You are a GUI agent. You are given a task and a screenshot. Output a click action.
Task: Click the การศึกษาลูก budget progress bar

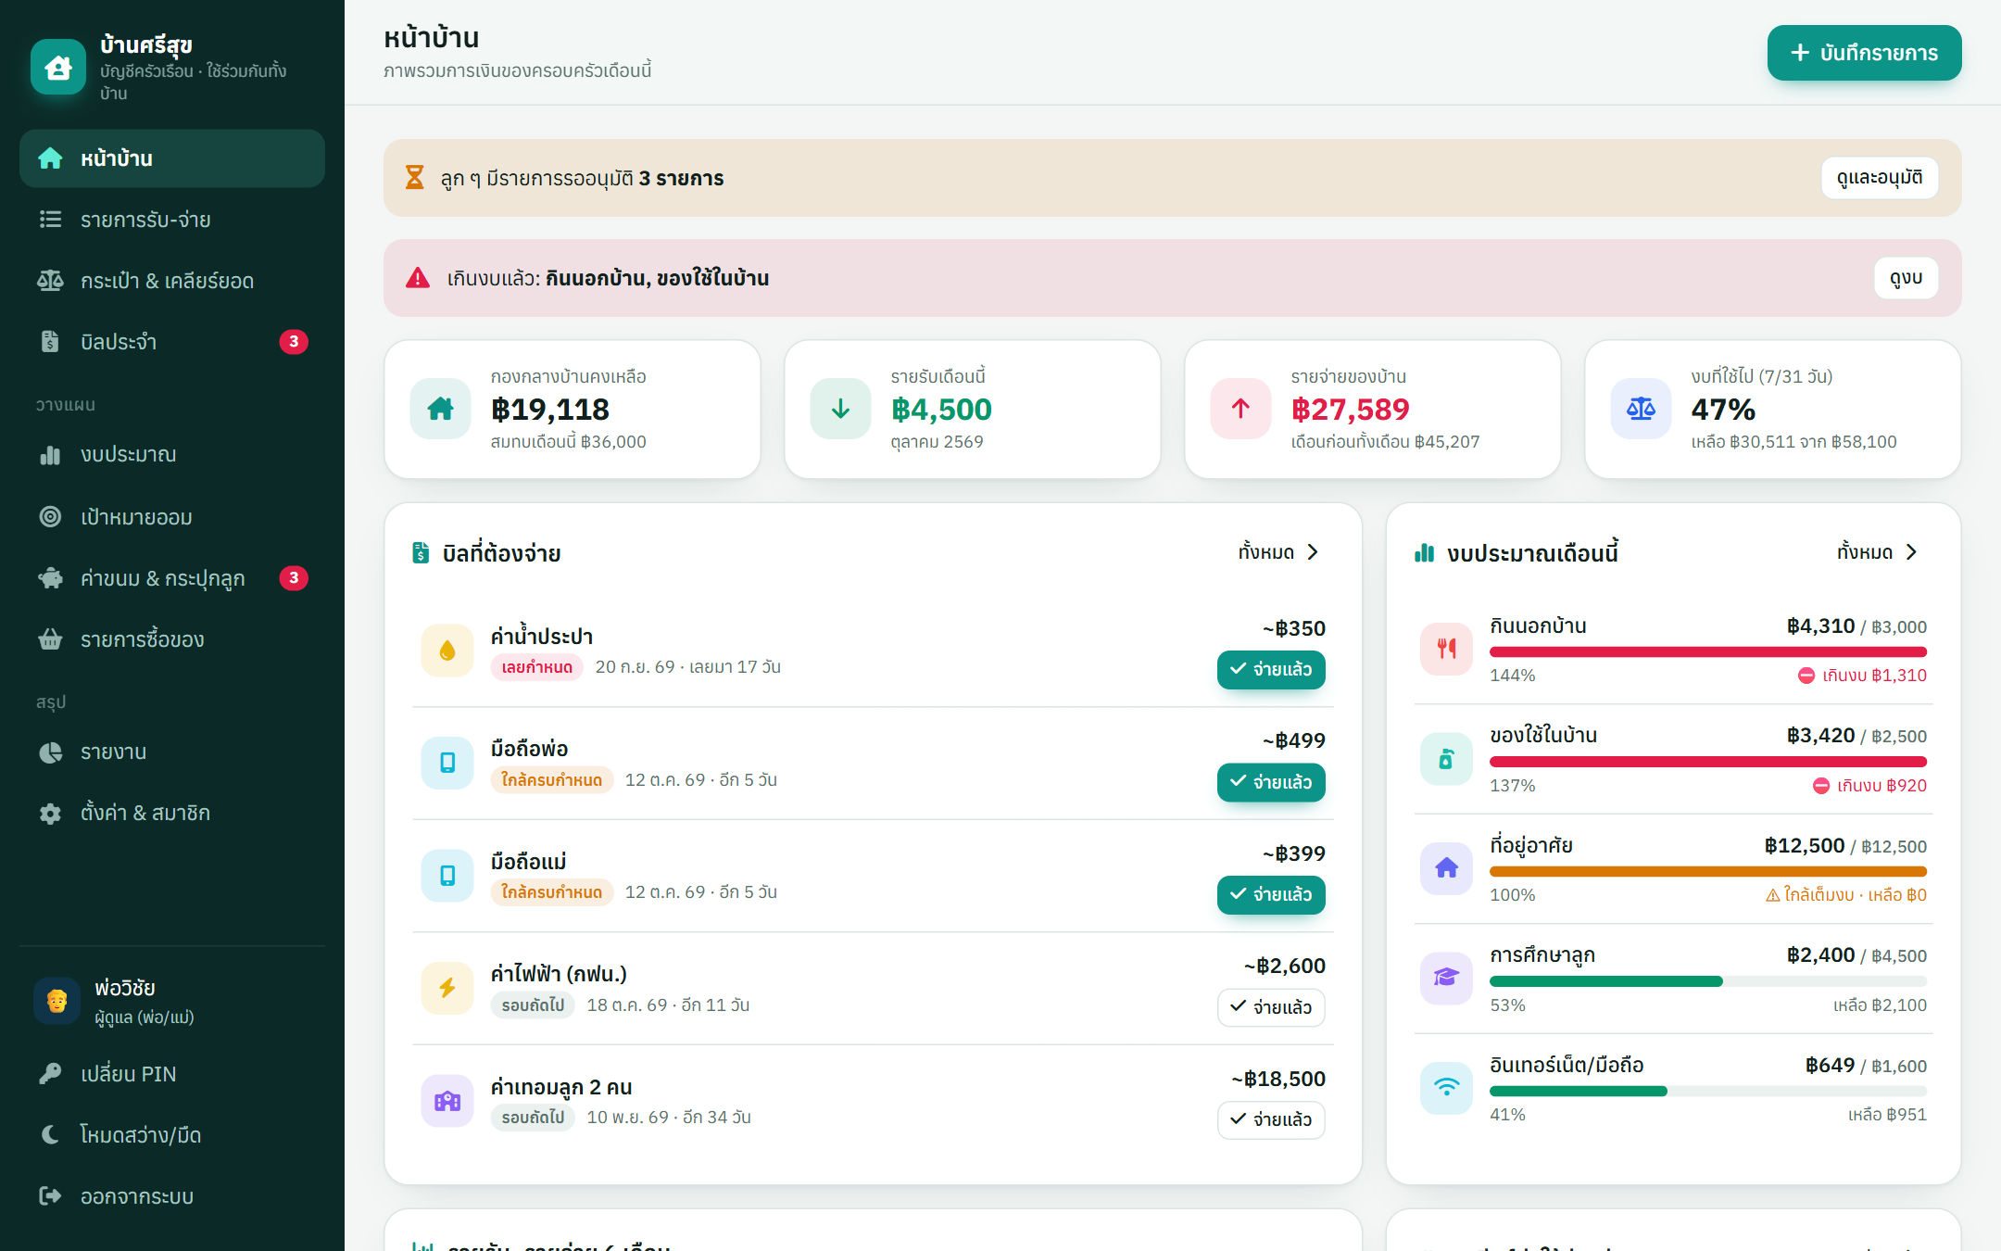tap(1708, 981)
